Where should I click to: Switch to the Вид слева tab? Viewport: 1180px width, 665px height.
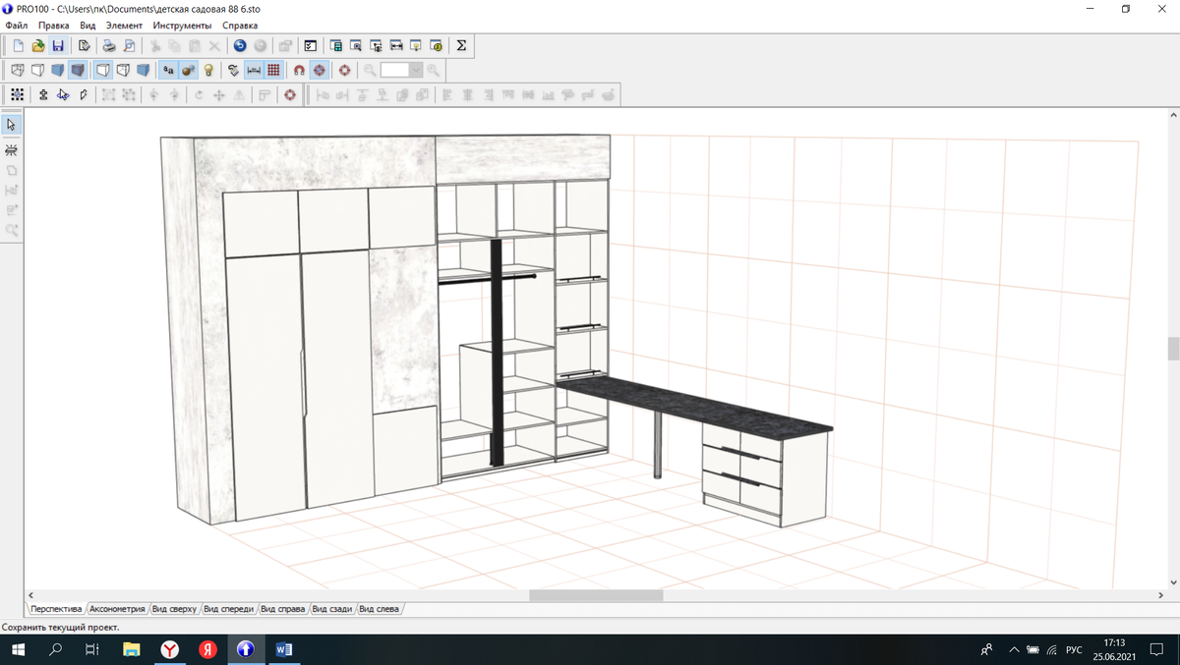380,609
